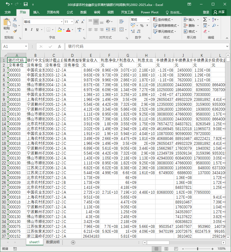The image size is (231, 252).
Task: Click the Merge and Center icon
Action: 122,29
